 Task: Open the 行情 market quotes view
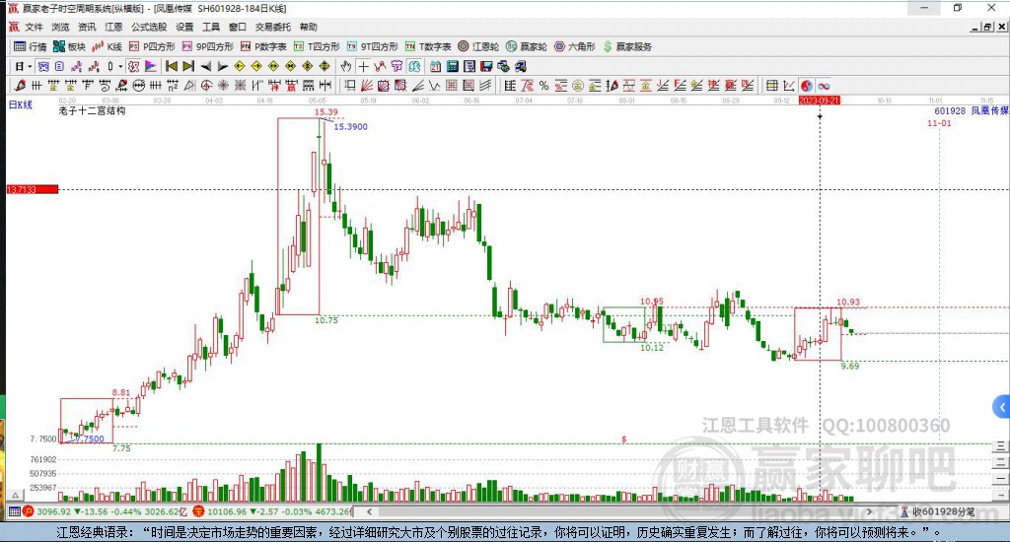(x=31, y=46)
